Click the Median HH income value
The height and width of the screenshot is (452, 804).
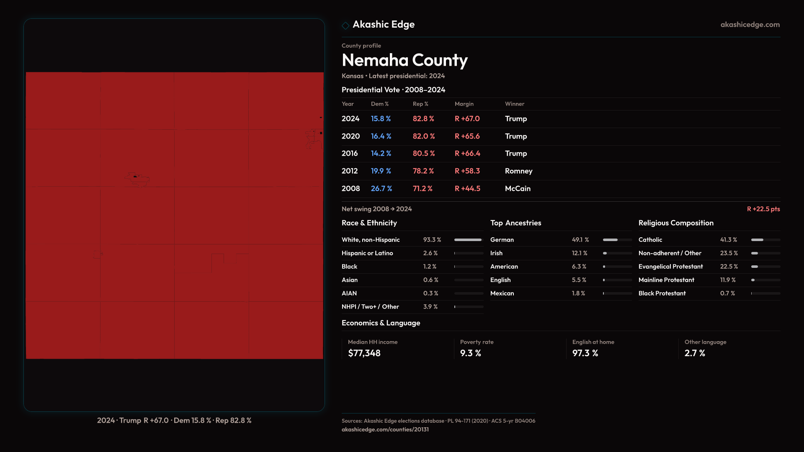coord(364,353)
